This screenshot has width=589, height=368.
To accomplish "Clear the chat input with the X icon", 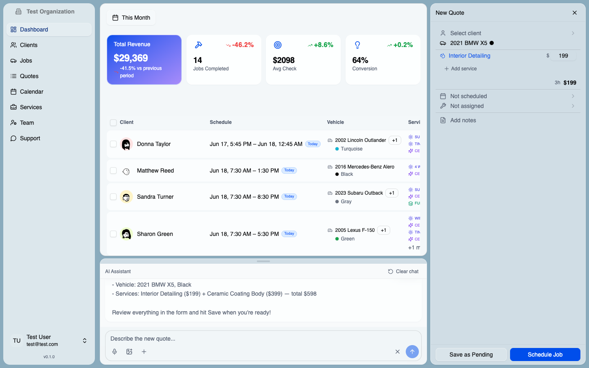I will (x=397, y=352).
